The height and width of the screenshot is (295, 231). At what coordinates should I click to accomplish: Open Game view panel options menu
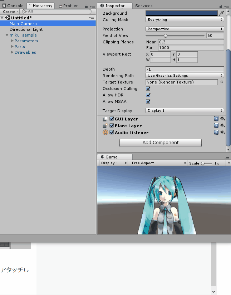227,158
